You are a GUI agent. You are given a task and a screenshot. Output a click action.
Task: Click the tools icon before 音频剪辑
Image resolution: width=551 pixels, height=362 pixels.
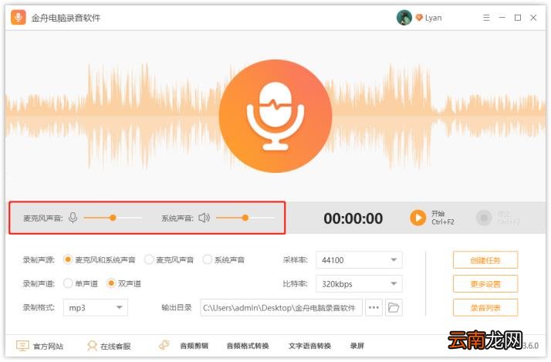(164, 345)
